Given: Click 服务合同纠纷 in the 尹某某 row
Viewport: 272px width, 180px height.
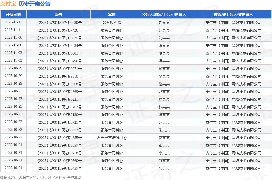Looking at the screenshot, I should tap(112, 92).
